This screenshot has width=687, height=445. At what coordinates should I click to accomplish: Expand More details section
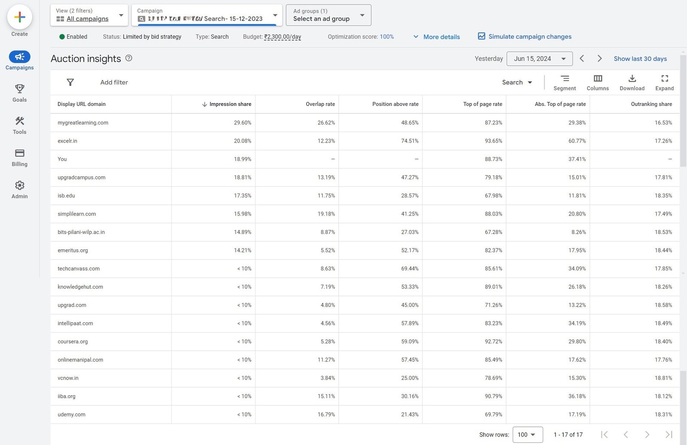(437, 37)
